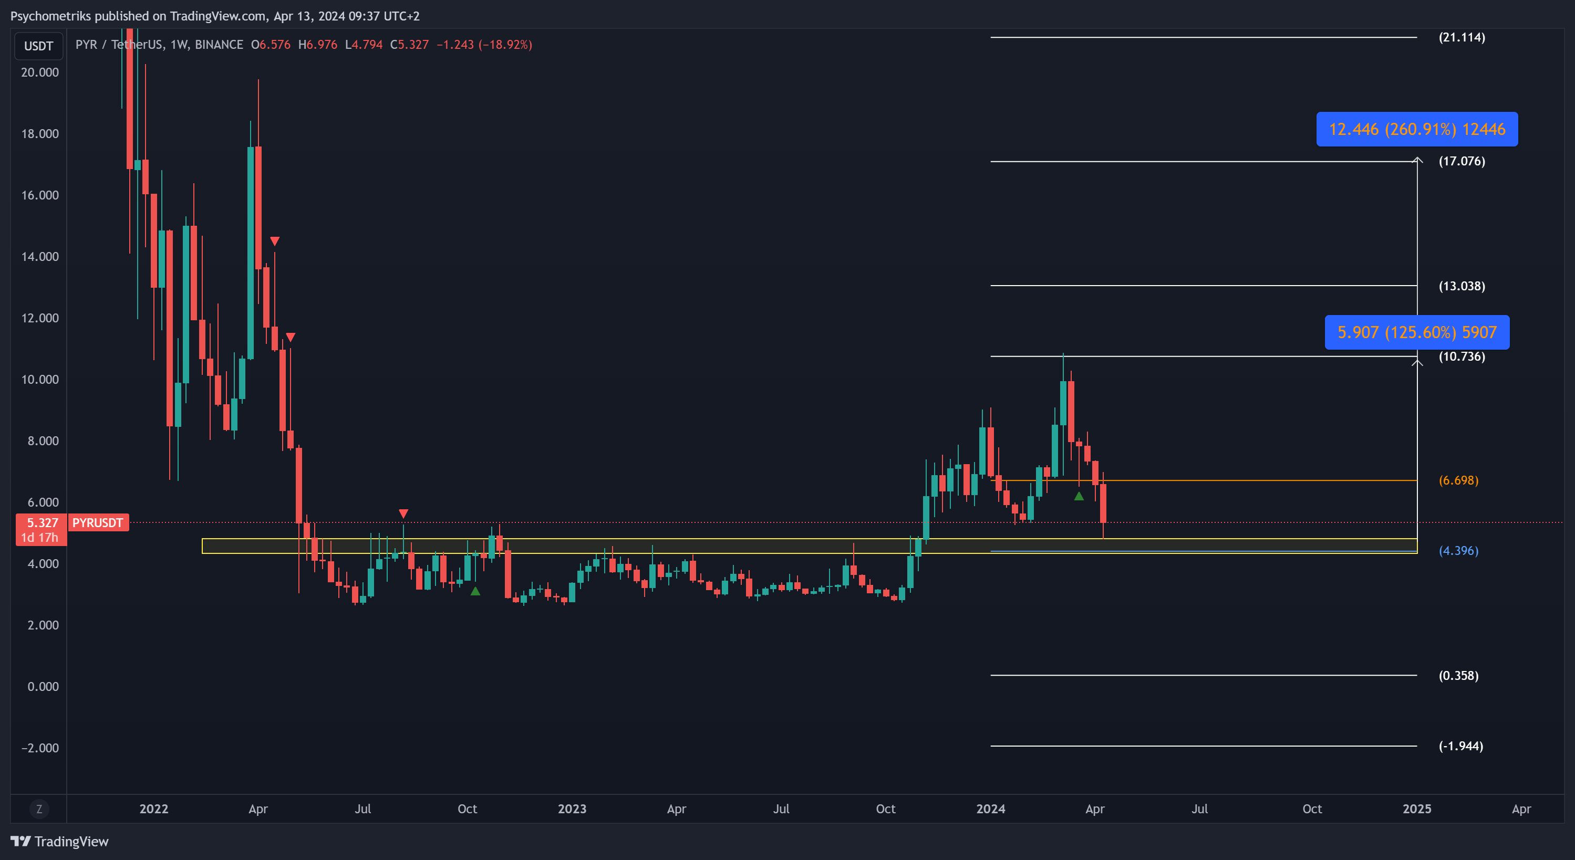Viewport: 1575px width, 860px height.
Task: Open the TradingView logo link
Action: coord(60,841)
